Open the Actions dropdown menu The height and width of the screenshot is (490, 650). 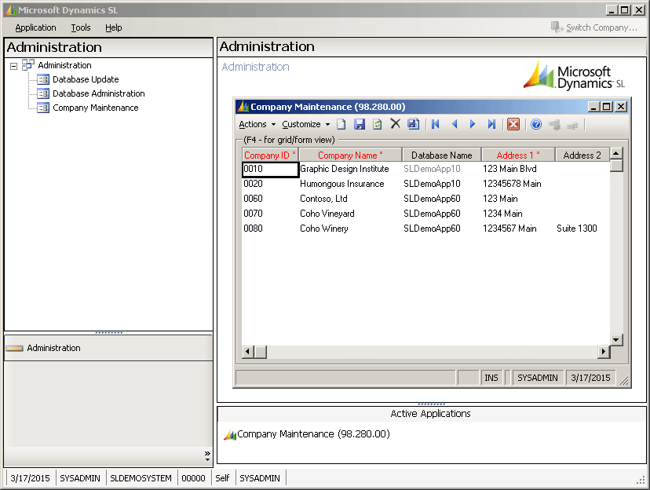click(257, 124)
